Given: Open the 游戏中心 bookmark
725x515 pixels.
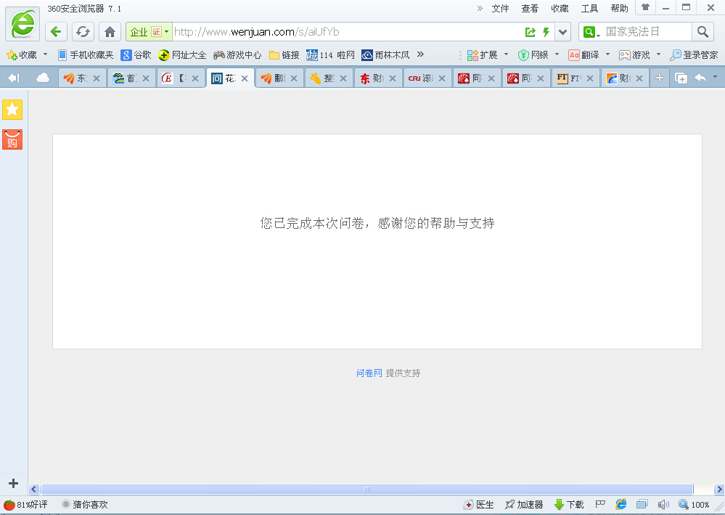Looking at the screenshot, I should click(x=237, y=55).
